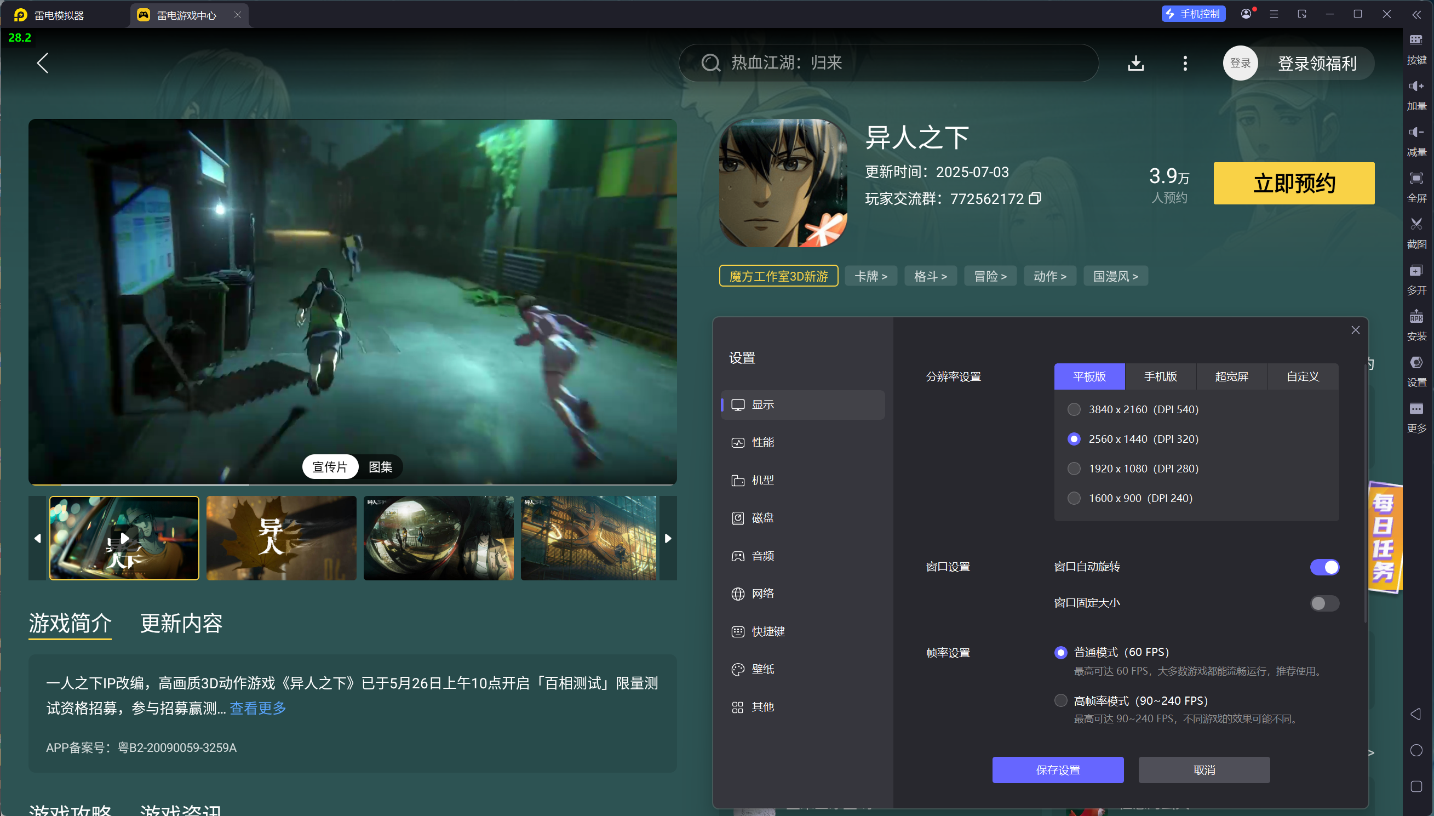Click the video progress bar
This screenshot has height=816, width=1434.
(353, 484)
